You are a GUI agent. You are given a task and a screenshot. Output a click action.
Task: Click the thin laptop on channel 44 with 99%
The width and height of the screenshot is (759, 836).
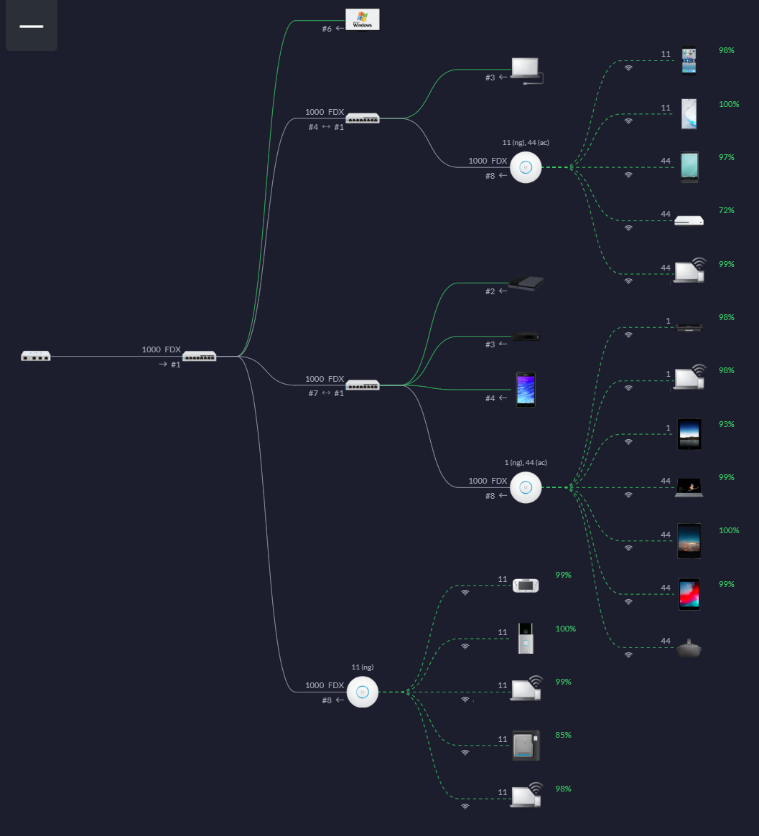pyautogui.click(x=689, y=488)
